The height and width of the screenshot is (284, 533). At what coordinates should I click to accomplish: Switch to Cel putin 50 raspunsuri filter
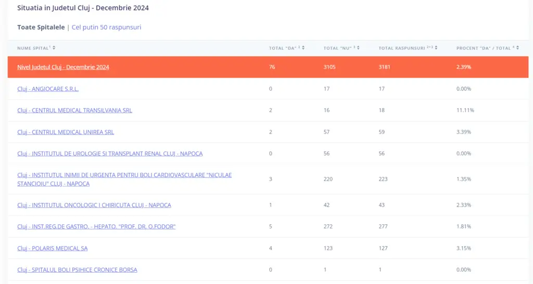(106, 27)
